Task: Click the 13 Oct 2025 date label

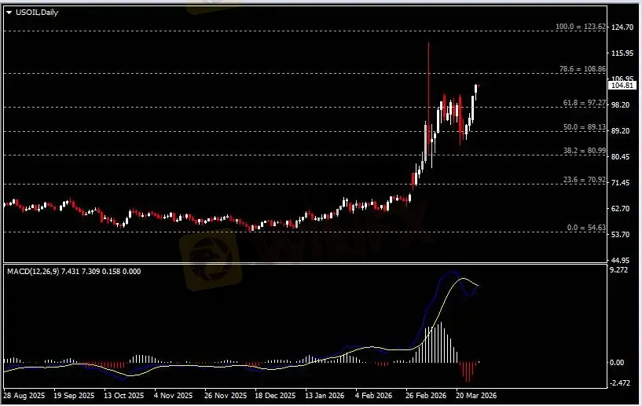Action: [124, 396]
